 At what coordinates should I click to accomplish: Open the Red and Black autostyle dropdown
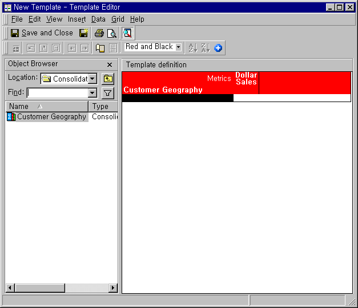[x=179, y=47]
